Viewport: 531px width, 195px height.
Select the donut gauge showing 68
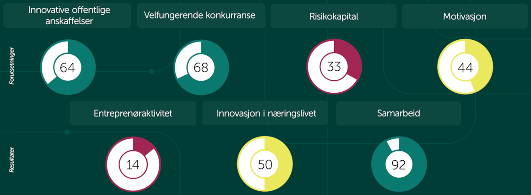tap(201, 67)
